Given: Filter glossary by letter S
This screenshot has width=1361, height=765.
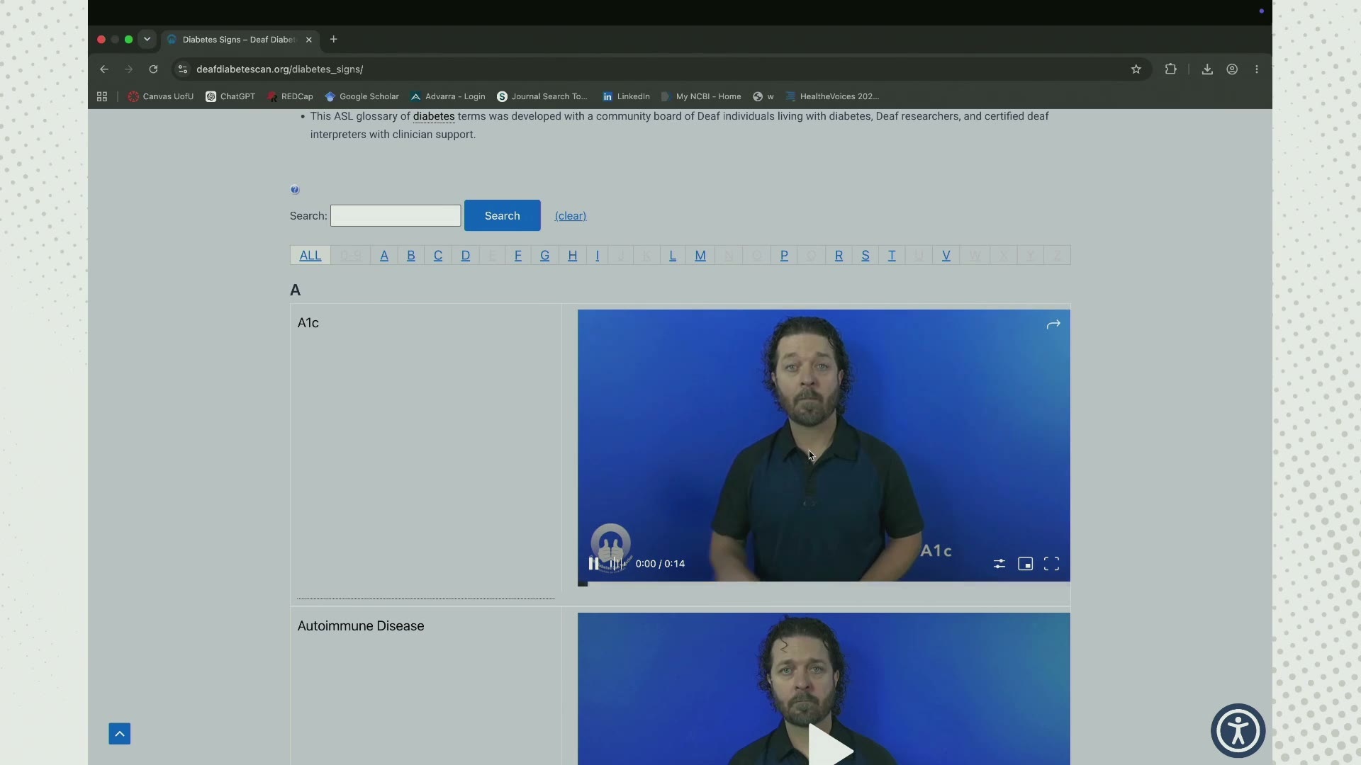Looking at the screenshot, I should pyautogui.click(x=866, y=256).
